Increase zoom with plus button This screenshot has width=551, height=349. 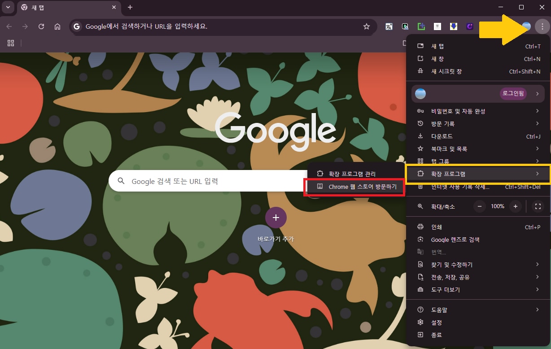click(x=516, y=206)
